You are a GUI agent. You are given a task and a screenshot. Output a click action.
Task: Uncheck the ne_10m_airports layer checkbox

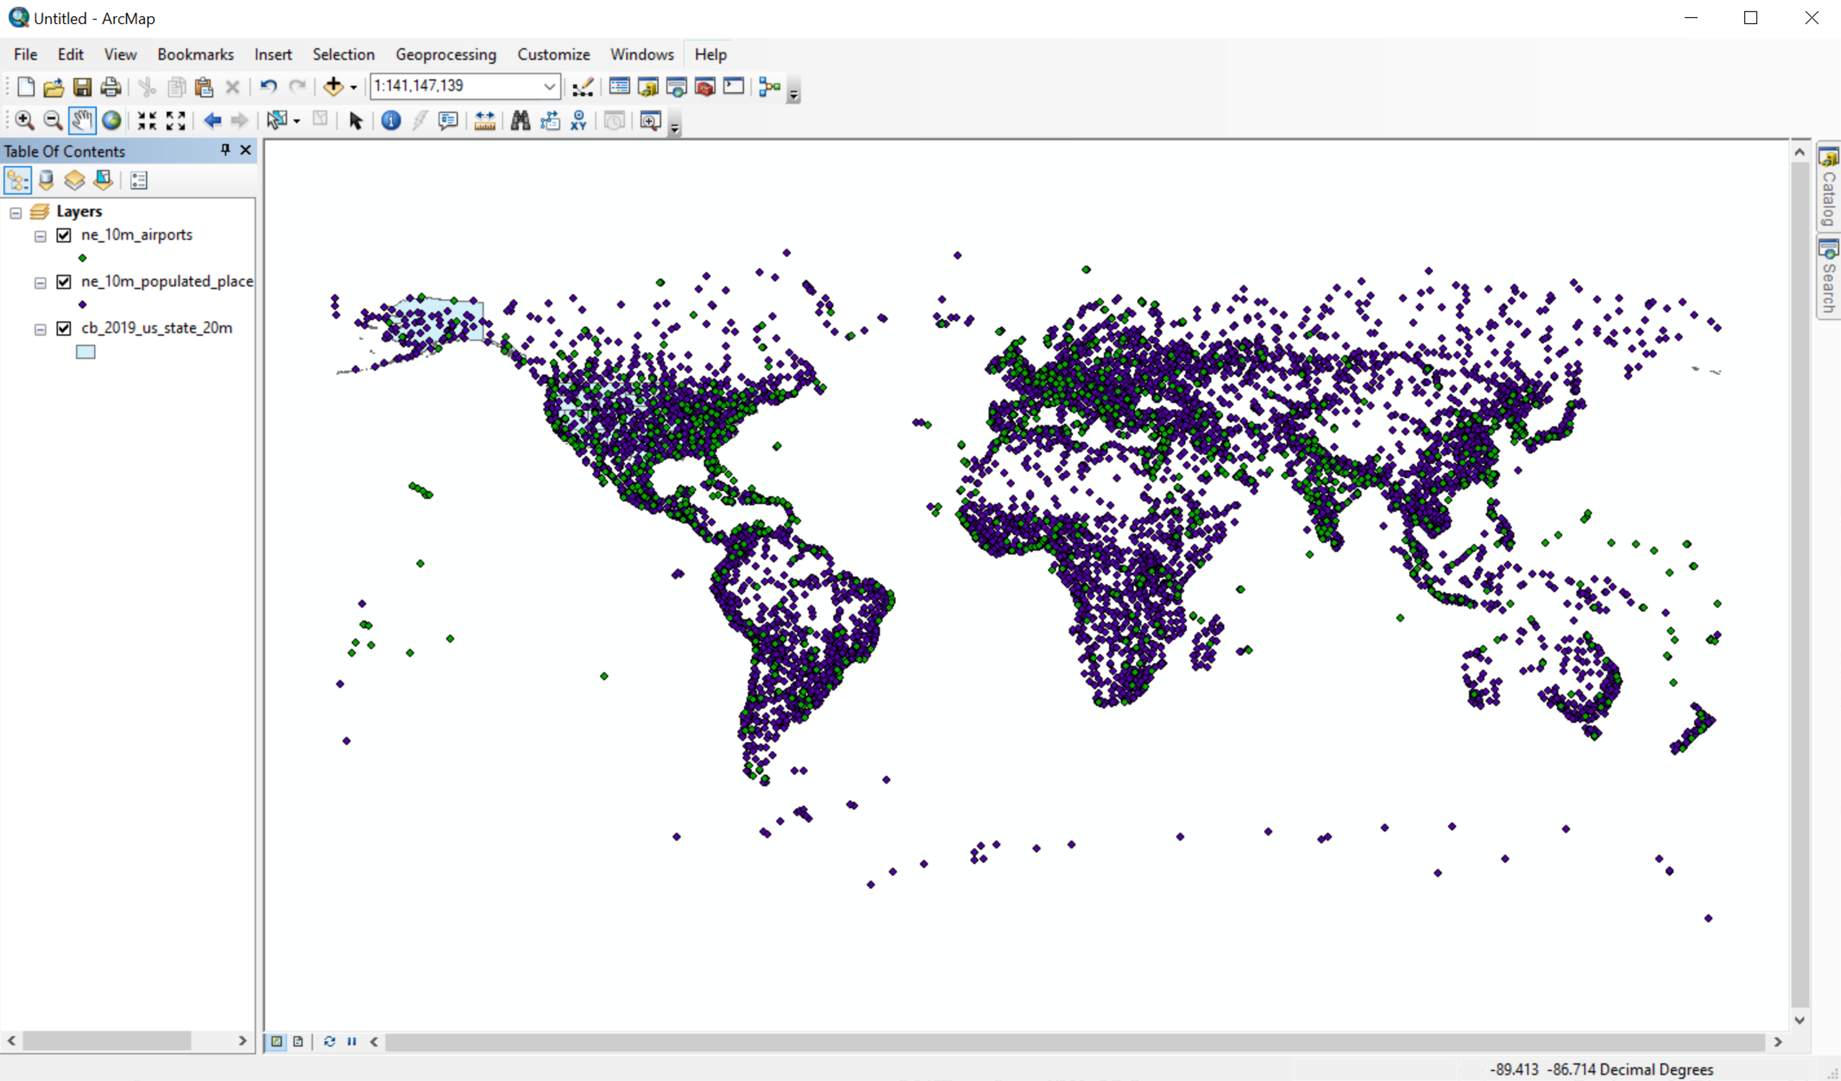[x=64, y=235]
